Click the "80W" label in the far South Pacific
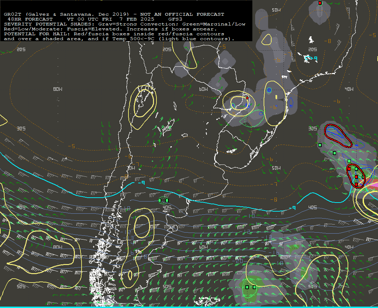The height and width of the screenshot is (308, 378). [x=58, y=247]
